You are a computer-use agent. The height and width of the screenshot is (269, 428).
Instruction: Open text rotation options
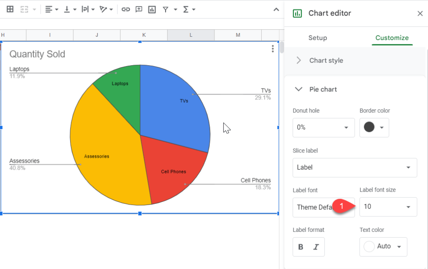pos(106,9)
